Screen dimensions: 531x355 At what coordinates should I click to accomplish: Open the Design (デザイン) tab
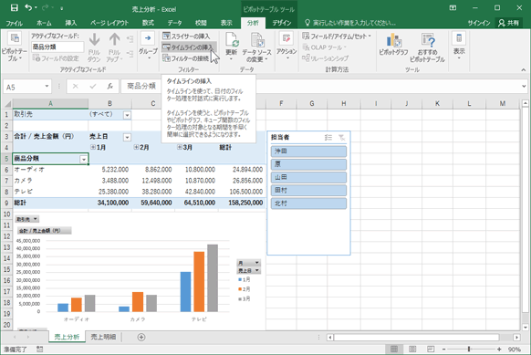[281, 23]
